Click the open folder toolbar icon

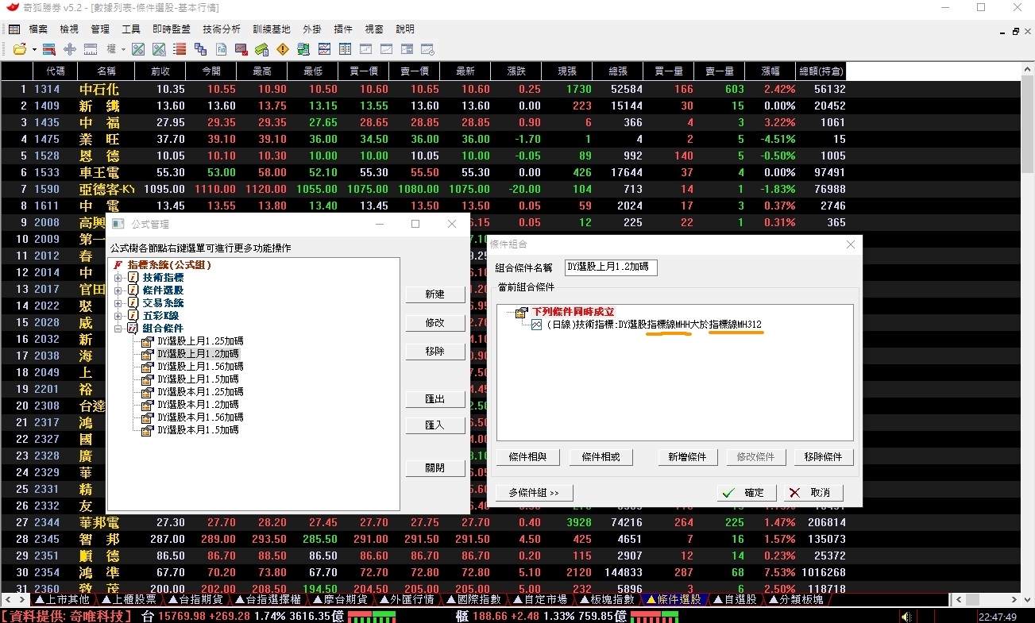tap(20, 49)
